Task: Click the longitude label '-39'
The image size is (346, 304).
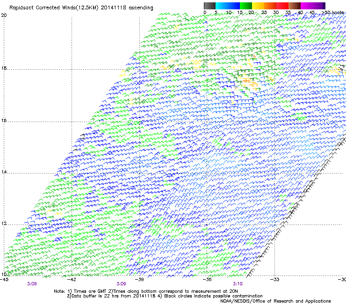Action: 139,280
